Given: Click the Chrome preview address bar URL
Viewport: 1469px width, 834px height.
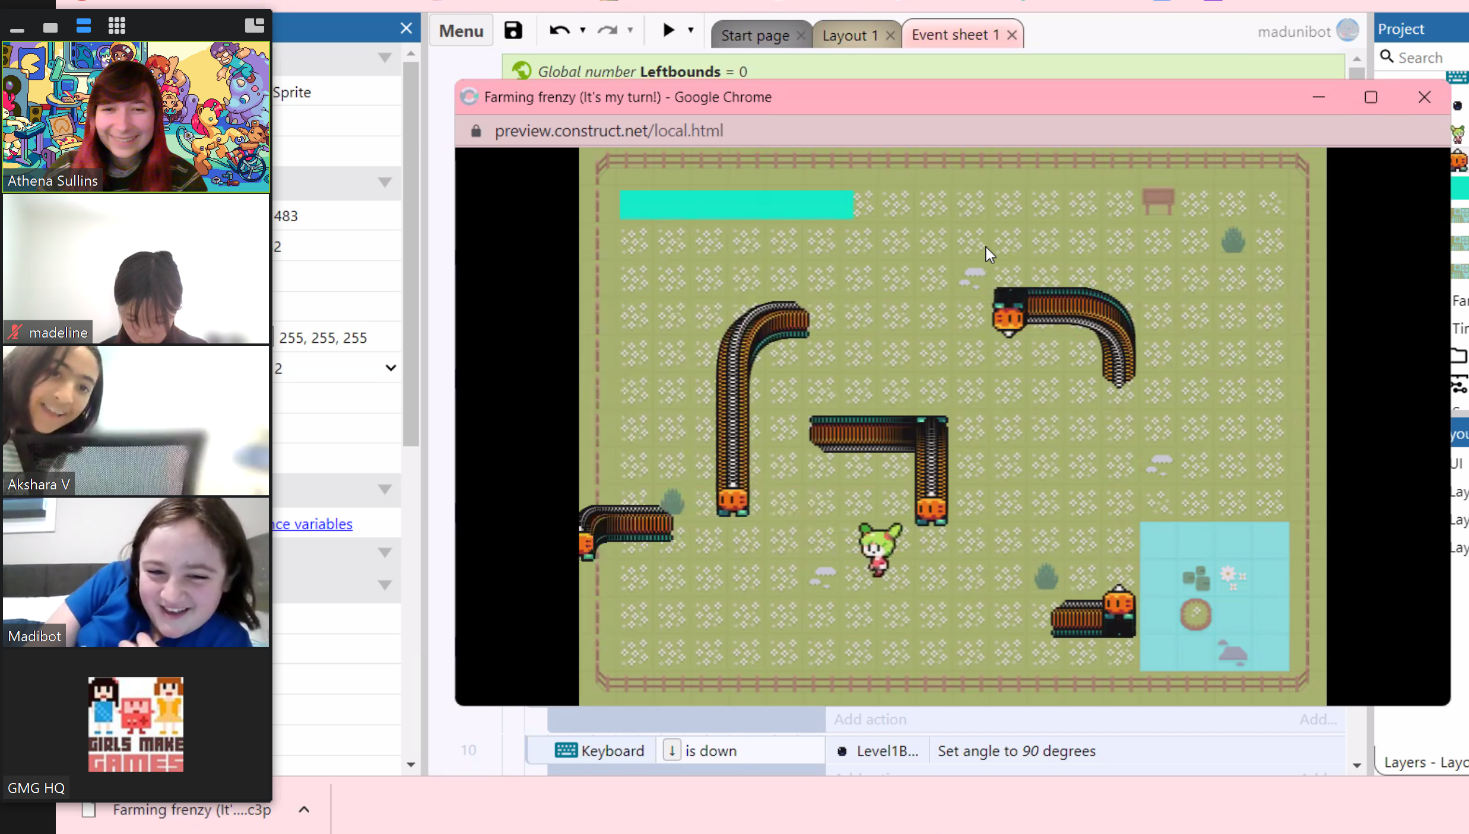Looking at the screenshot, I should (x=609, y=131).
